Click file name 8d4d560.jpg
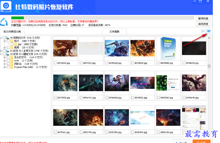Image resolution: width=220 pixels, height=143 pixels. pos(167,98)
